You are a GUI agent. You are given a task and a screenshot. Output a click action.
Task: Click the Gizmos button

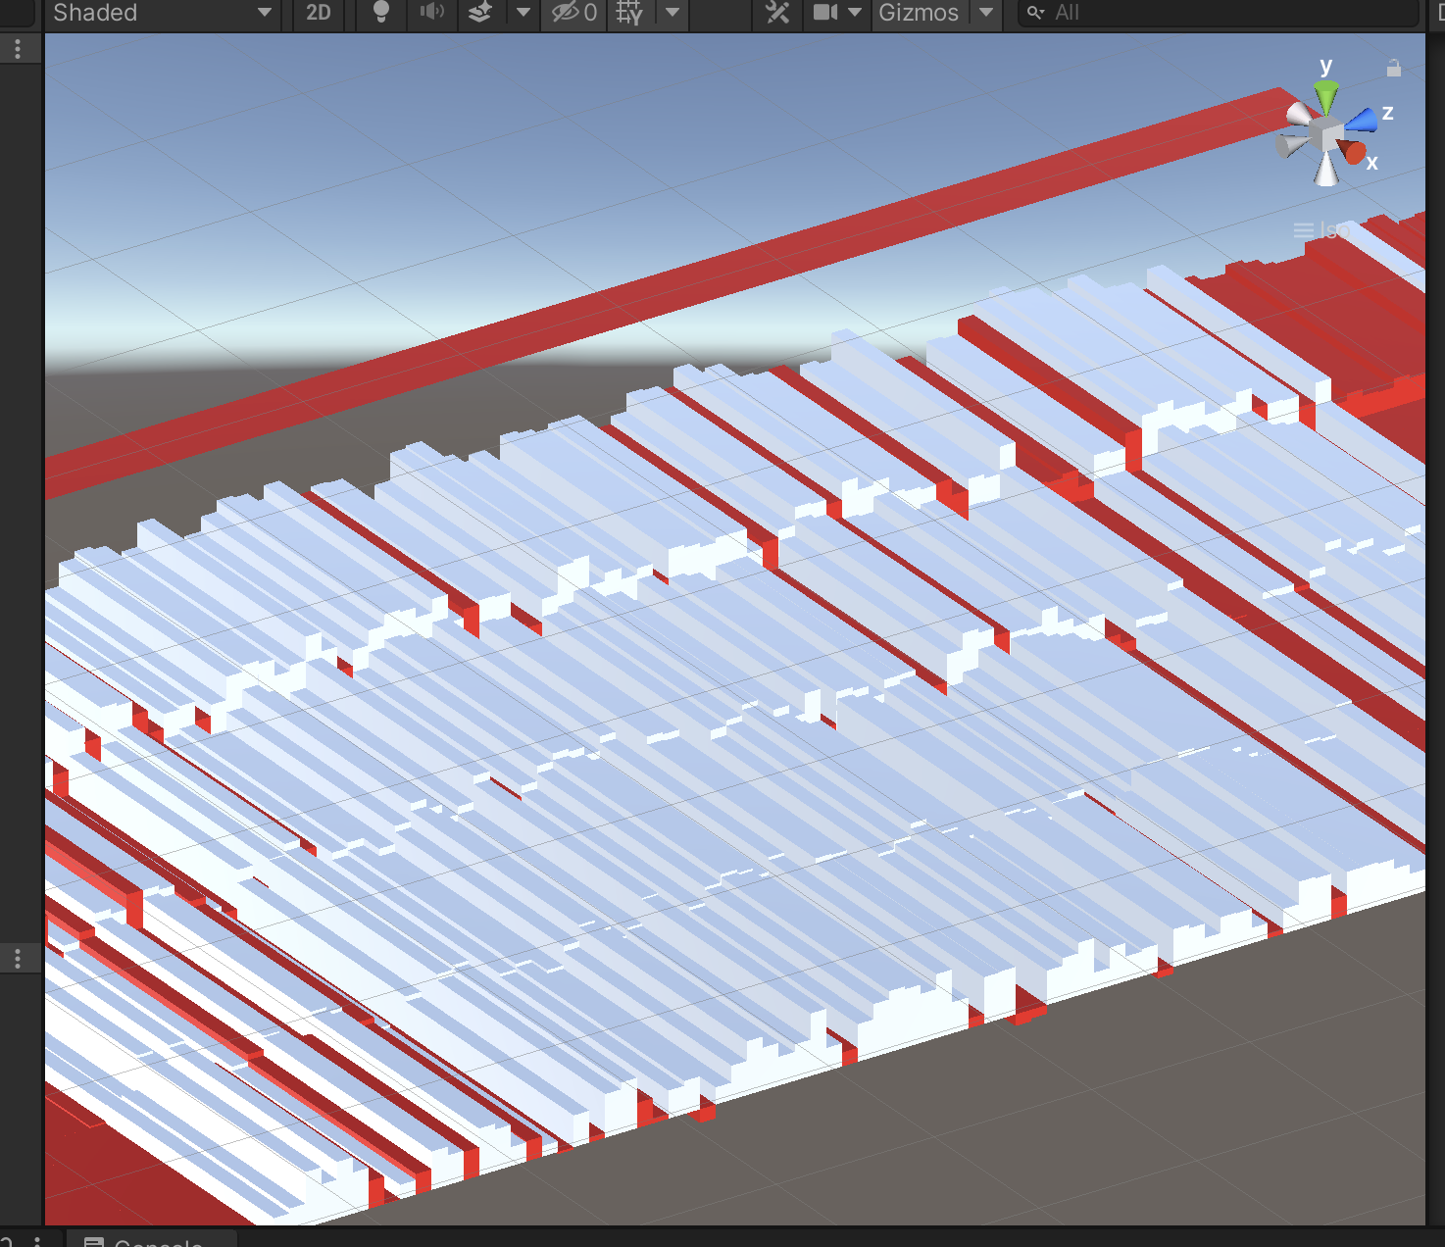coord(919,13)
